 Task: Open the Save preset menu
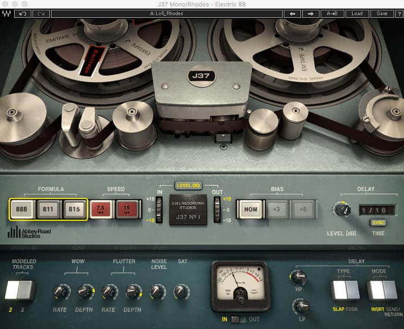click(x=382, y=14)
